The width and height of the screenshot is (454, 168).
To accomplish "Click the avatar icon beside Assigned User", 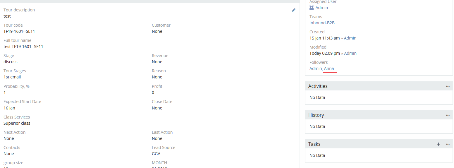I will (x=312, y=8).
